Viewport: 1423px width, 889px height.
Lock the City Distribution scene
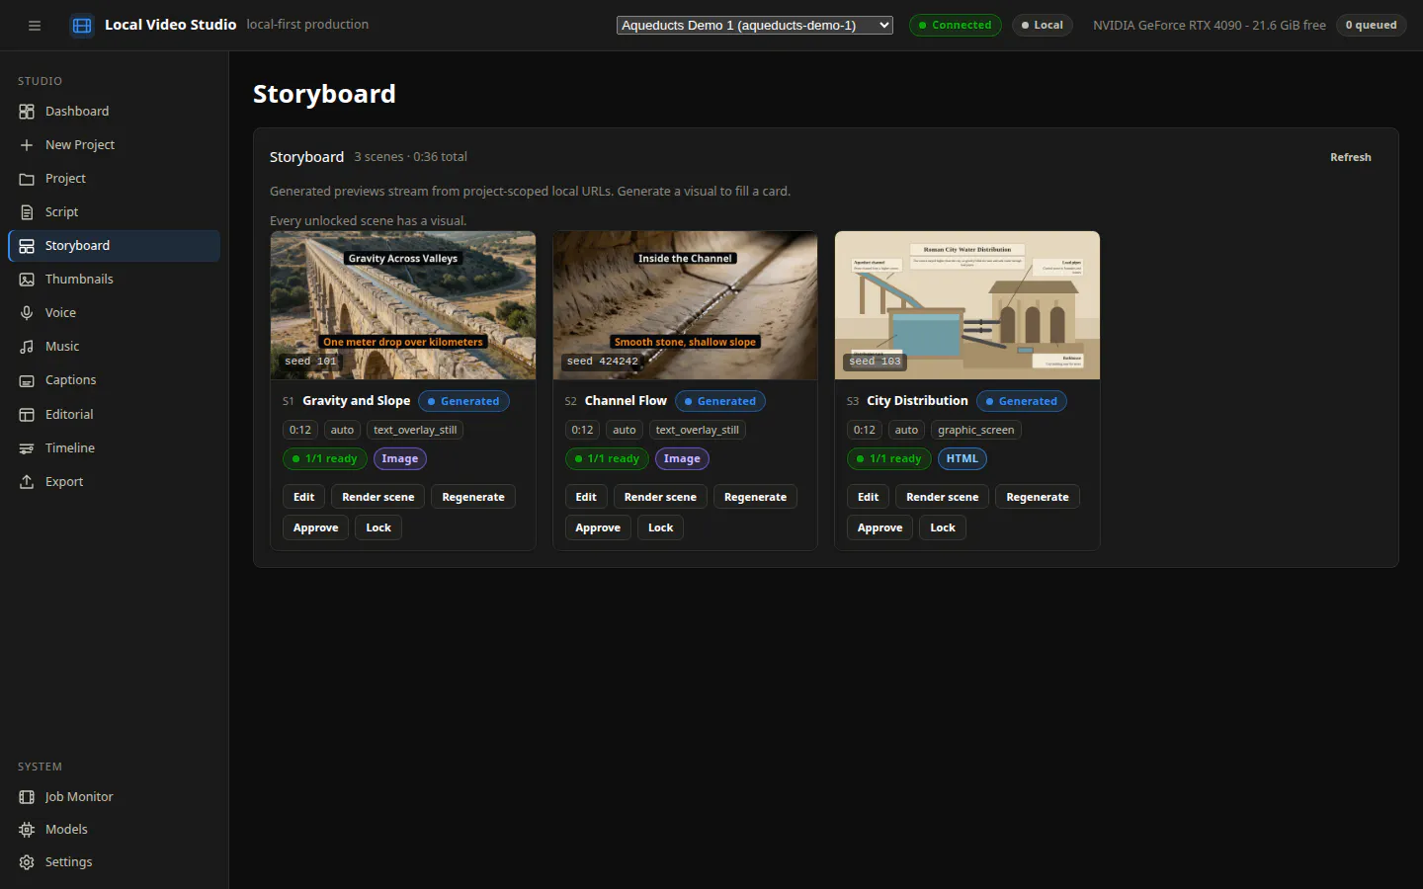click(943, 527)
